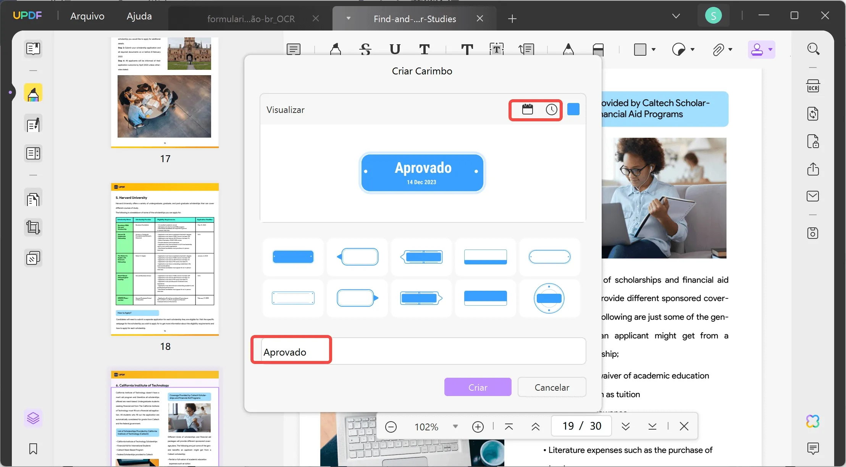Toggle the date display on the stamp
The height and width of the screenshot is (467, 846).
[527, 110]
